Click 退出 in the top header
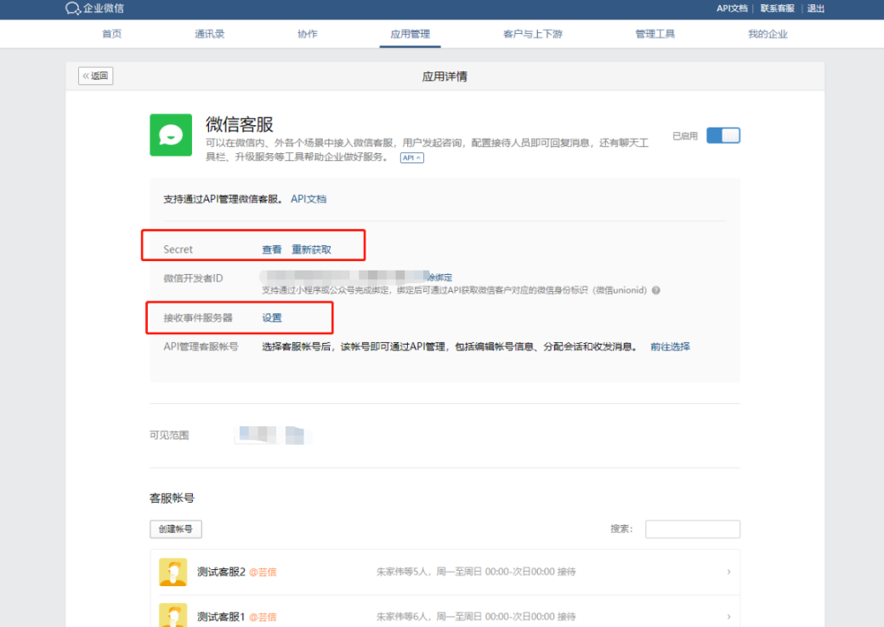The height and width of the screenshot is (627, 884). [815, 9]
